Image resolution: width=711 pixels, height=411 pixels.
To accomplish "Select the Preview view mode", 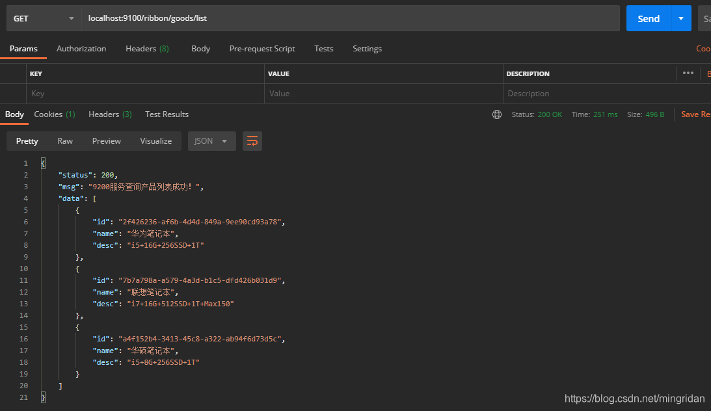I will (x=107, y=141).
